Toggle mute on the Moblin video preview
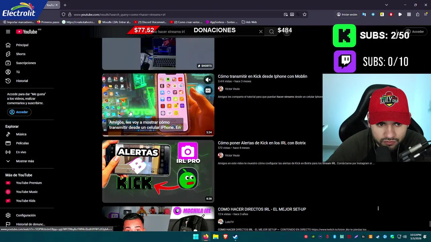 [208, 80]
